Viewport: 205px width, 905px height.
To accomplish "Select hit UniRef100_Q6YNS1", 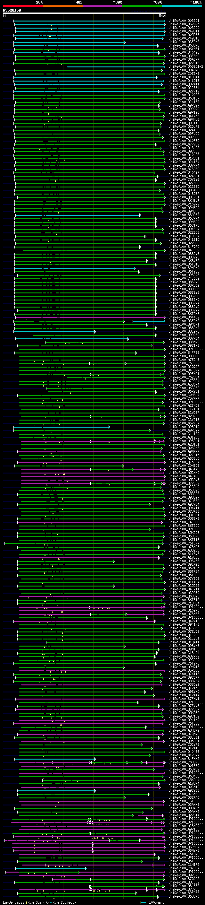I will coord(184,49).
